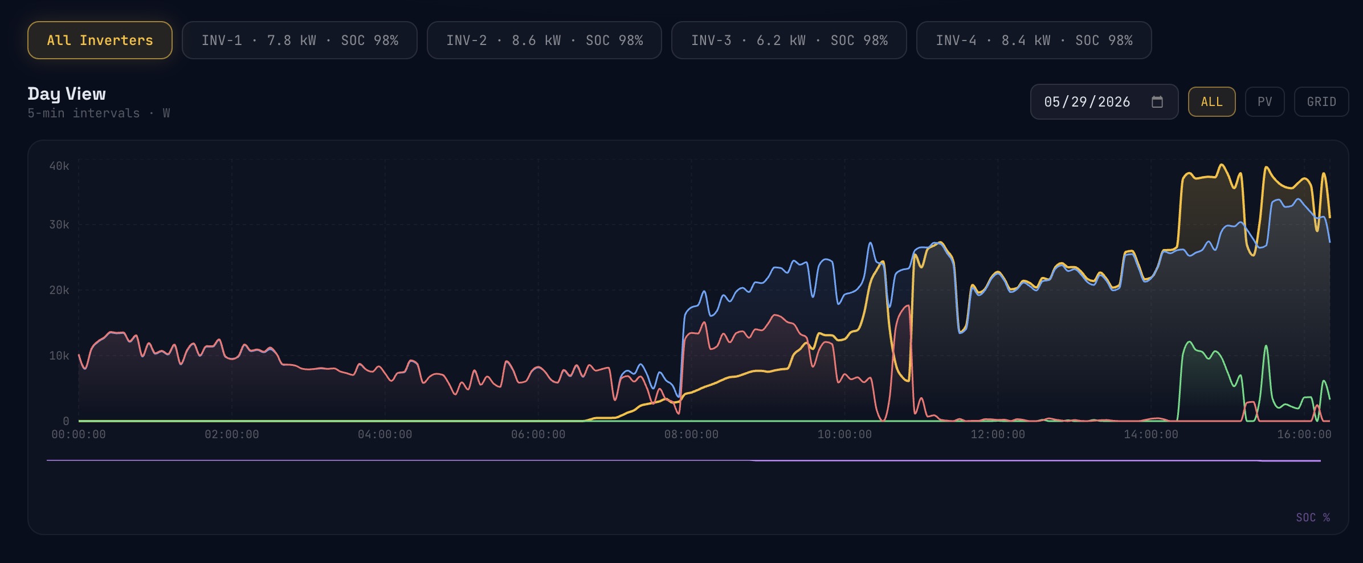Click the 16:00:00 time axis label
1363x563 pixels.
pos(1304,434)
